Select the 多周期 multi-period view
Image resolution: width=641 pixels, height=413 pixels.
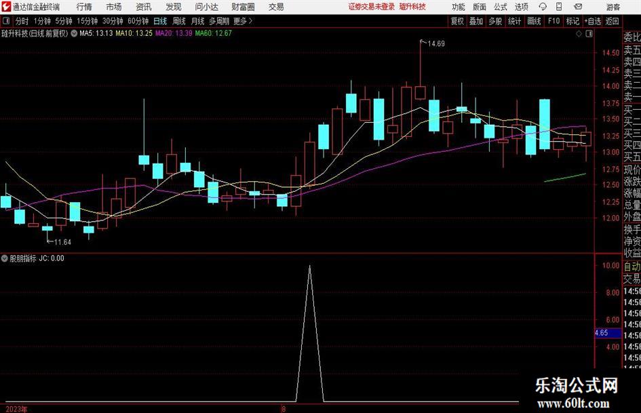(x=219, y=21)
